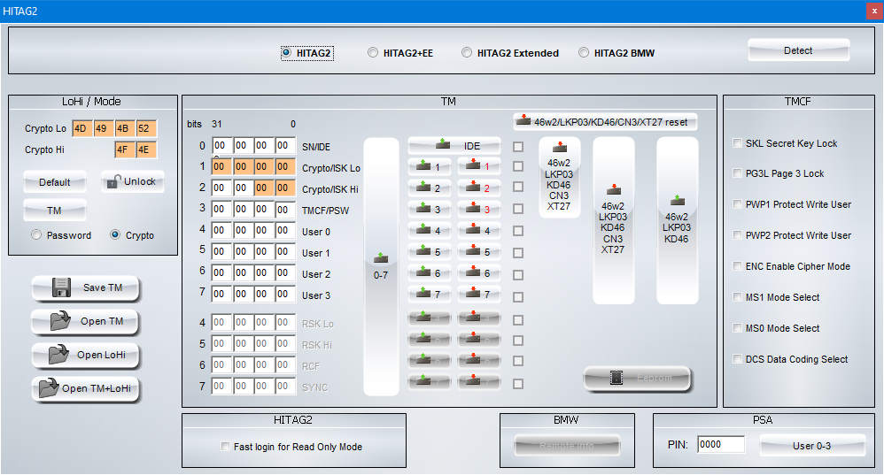Click the IDE read button
The width and height of the screenshot is (884, 475).
(454, 146)
